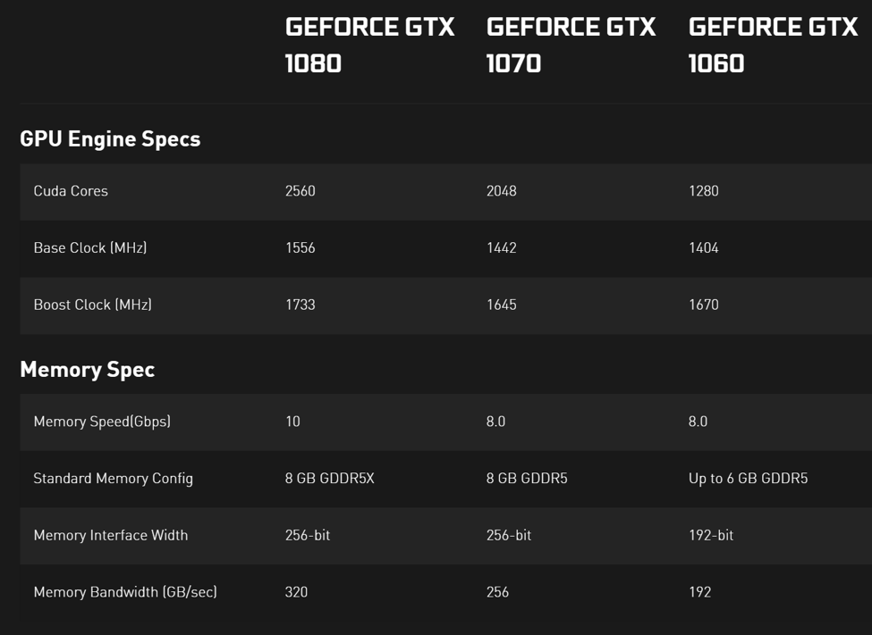
Task: Click the 2560 Cuda Cores value
Action: [301, 191]
